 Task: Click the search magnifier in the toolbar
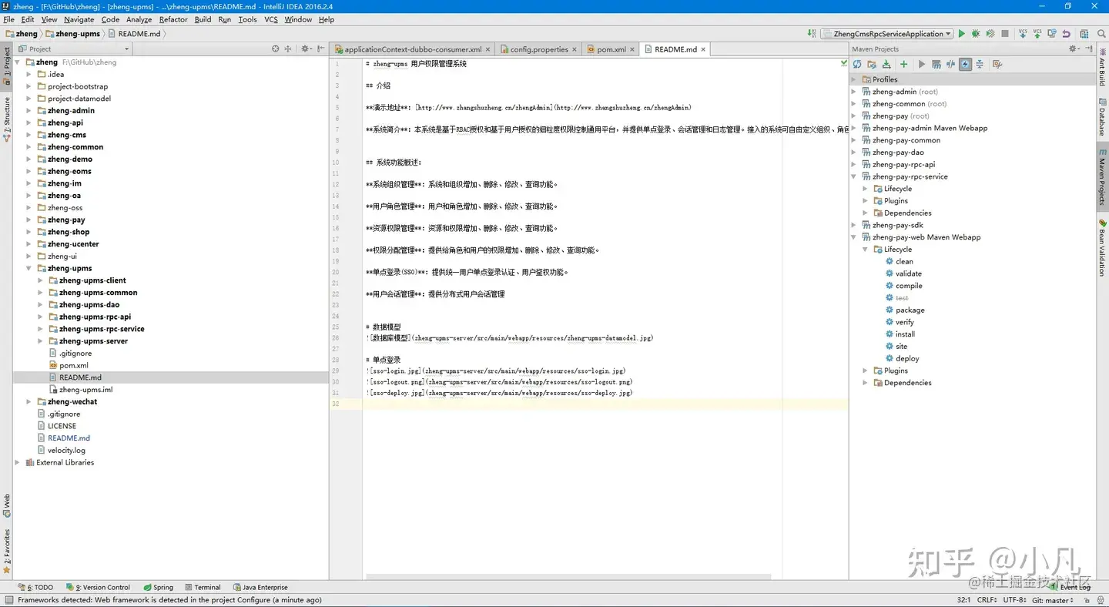[1101, 33]
